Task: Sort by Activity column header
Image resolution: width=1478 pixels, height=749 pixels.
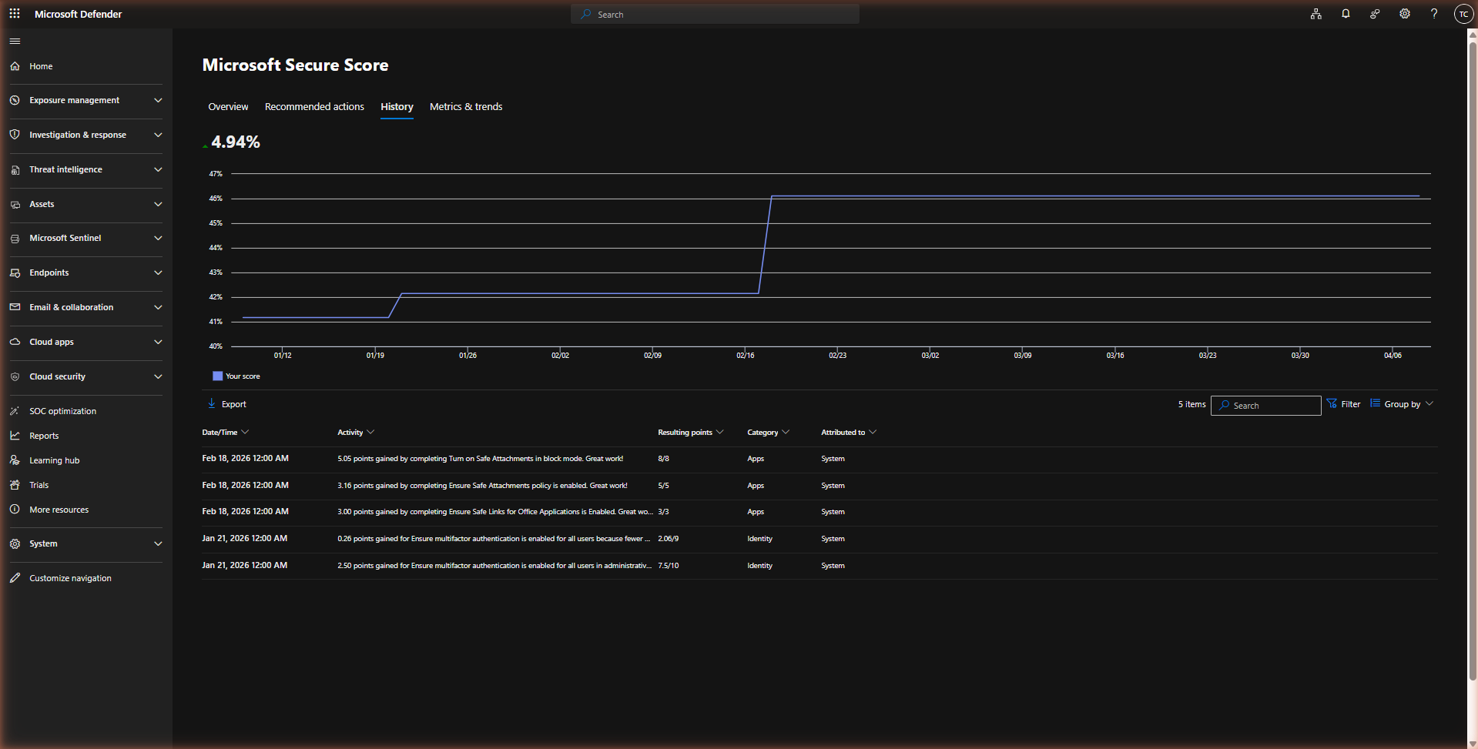Action: [356, 433]
